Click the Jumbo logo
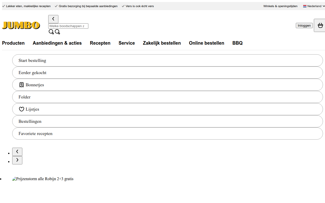Screen dimensions: 325x203 click(21, 25)
